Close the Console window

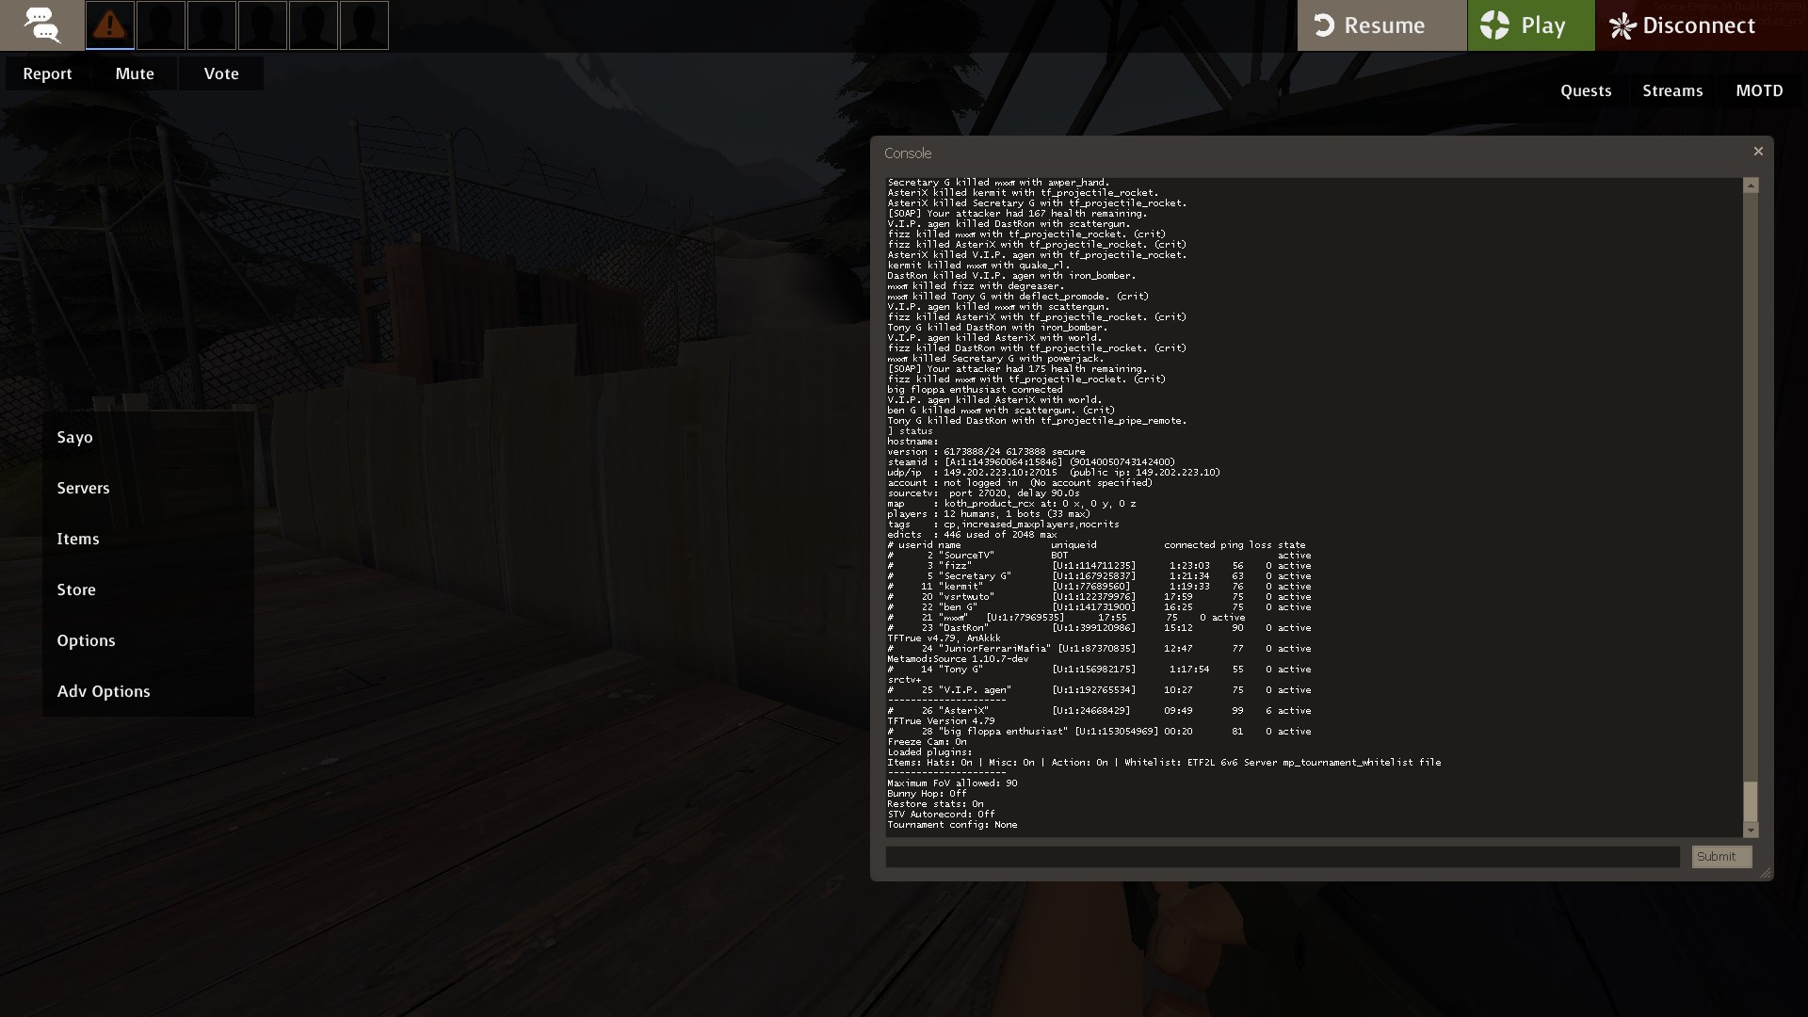(x=1757, y=152)
